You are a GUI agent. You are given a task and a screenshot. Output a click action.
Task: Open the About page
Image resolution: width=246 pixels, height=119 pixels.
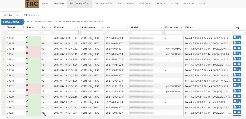pyautogui.click(x=202, y=4)
